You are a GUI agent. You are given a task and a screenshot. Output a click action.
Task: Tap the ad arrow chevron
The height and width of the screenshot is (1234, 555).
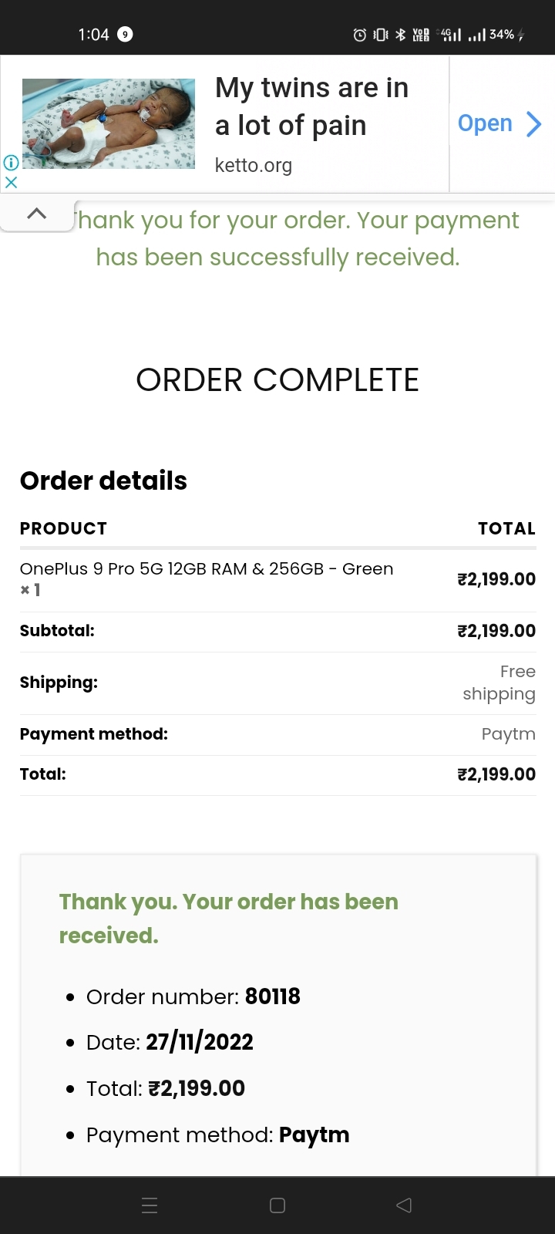[533, 123]
